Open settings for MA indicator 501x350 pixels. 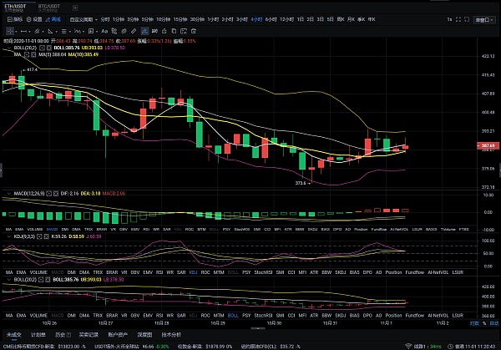coord(27,54)
